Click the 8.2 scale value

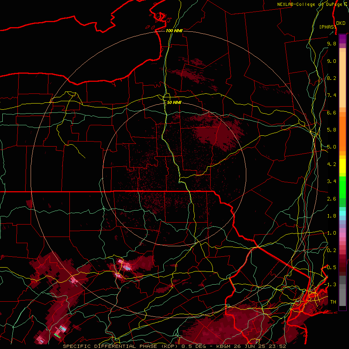[x=332, y=78]
